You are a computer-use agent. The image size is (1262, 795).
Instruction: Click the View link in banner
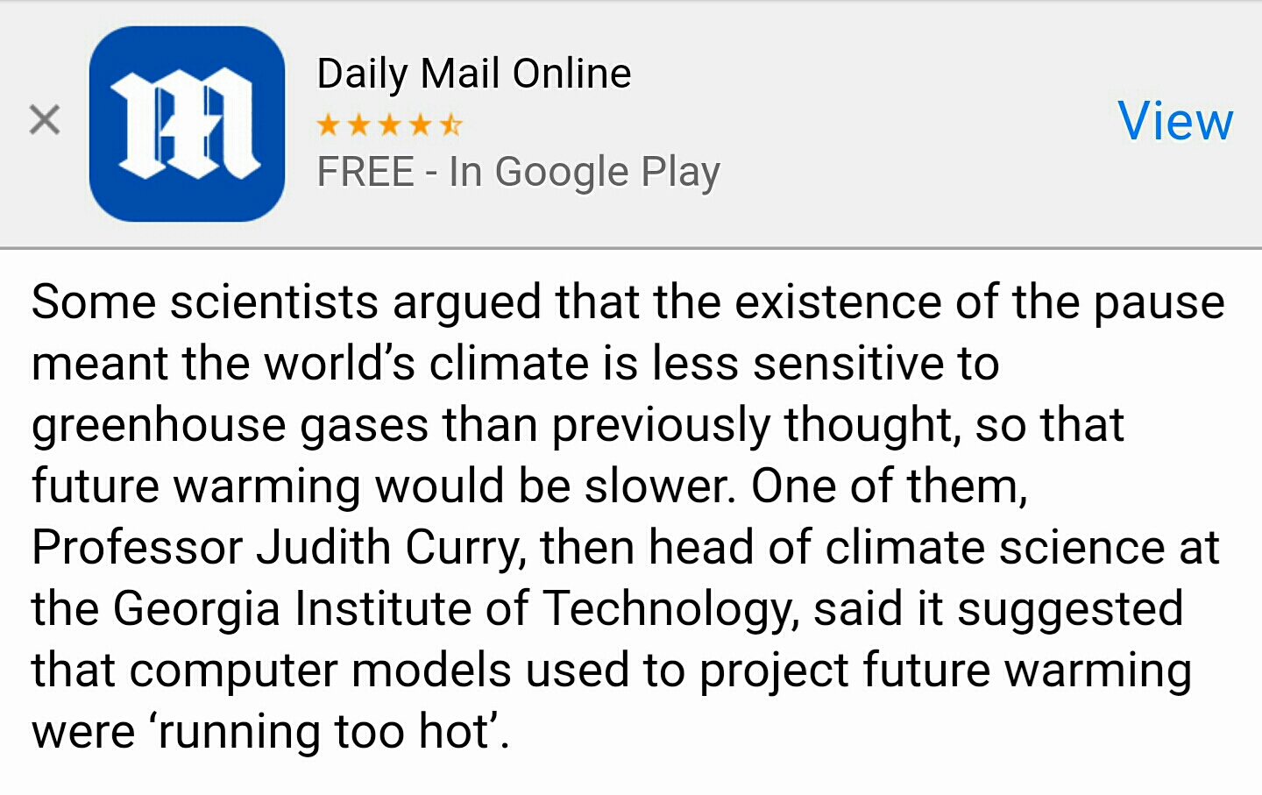(1174, 121)
